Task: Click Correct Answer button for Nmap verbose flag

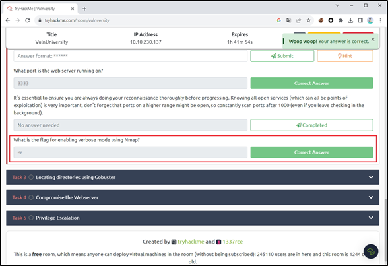Action: click(311, 152)
